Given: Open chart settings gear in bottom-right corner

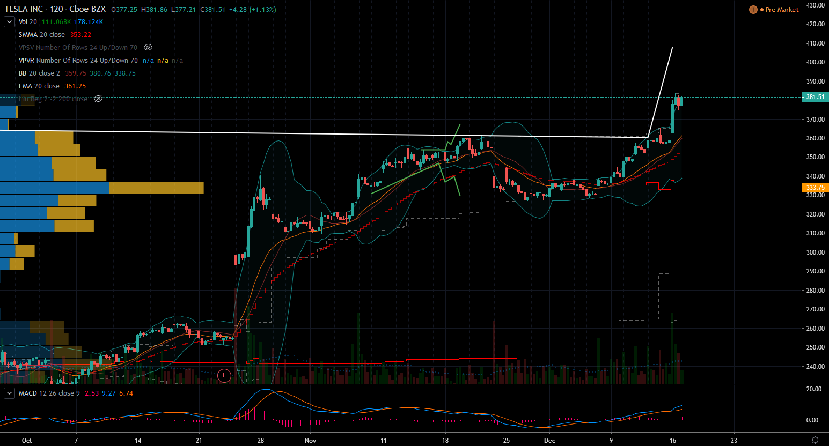Looking at the screenshot, I should pyautogui.click(x=815, y=440).
